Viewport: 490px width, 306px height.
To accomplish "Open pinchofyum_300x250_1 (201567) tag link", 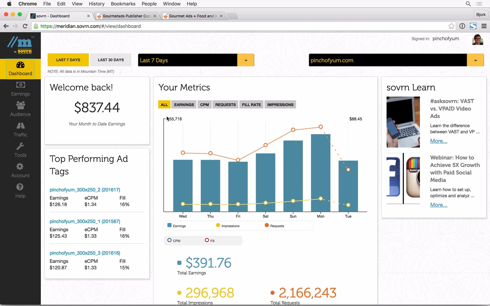I will coord(85,221).
